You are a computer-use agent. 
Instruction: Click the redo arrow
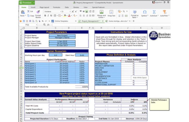pos(46,21)
